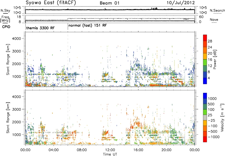Click the '10^5' left tick of noise panel
The image size is (225, 156).
click(x=17, y=8)
